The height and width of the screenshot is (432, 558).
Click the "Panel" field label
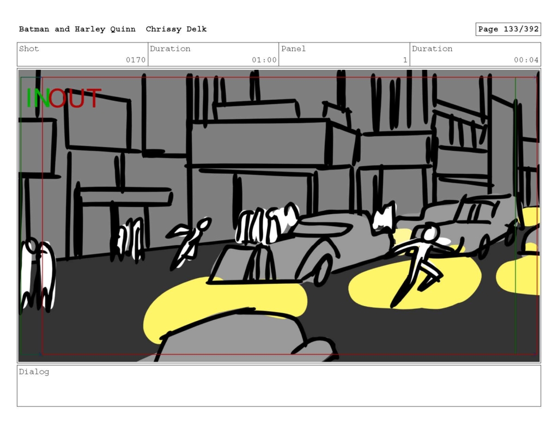pos(293,48)
